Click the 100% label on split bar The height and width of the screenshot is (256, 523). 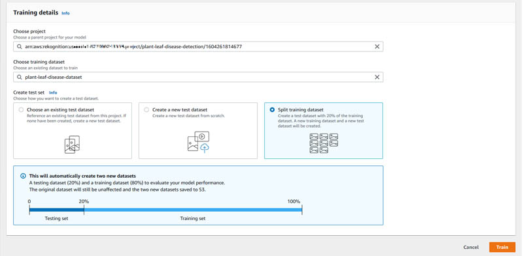coord(294,201)
